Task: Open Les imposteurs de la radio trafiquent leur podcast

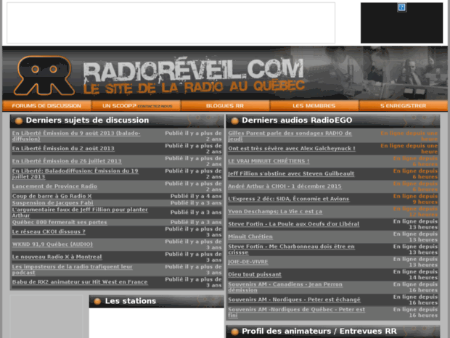Action: click(x=73, y=270)
